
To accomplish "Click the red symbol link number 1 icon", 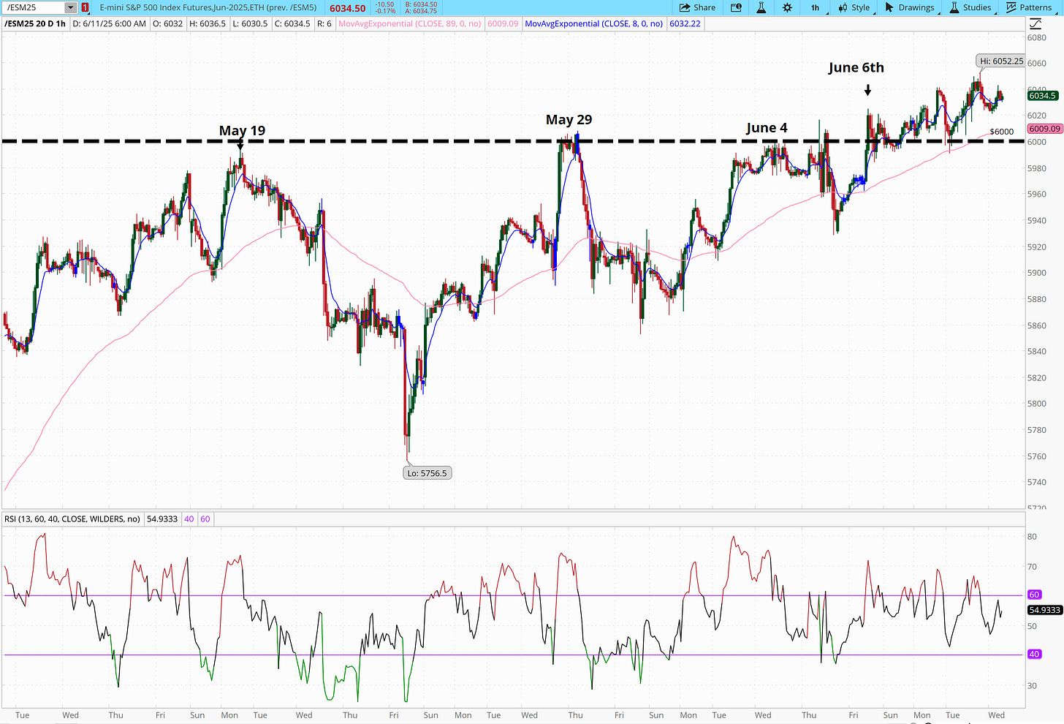I will 85,7.
